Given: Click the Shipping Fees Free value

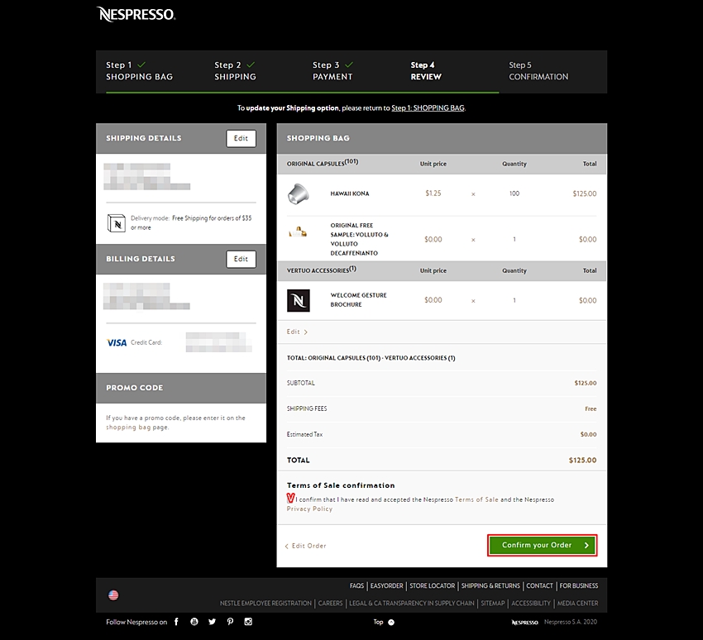Looking at the screenshot, I should pyautogui.click(x=591, y=408).
